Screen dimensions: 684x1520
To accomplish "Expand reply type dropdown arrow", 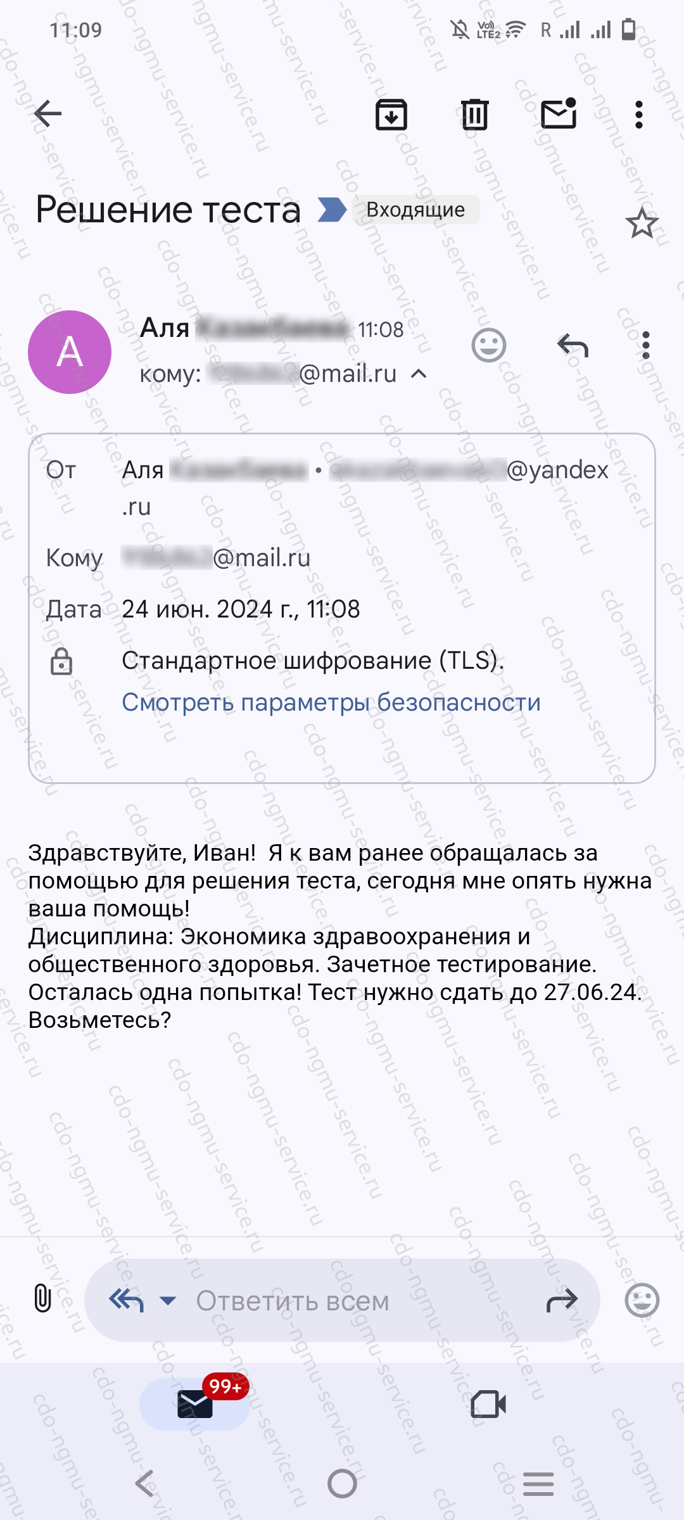I will pyautogui.click(x=168, y=1300).
